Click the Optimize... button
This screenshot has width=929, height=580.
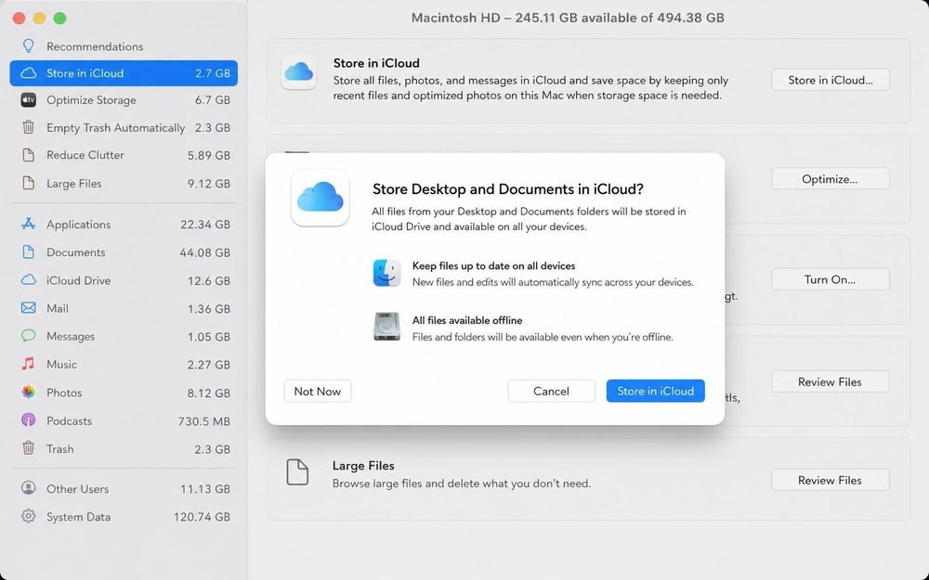[x=830, y=179]
